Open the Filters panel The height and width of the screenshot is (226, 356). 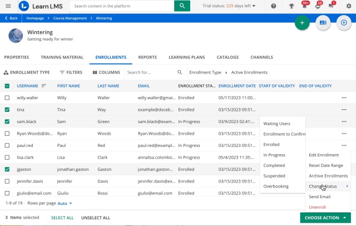[x=70, y=72]
